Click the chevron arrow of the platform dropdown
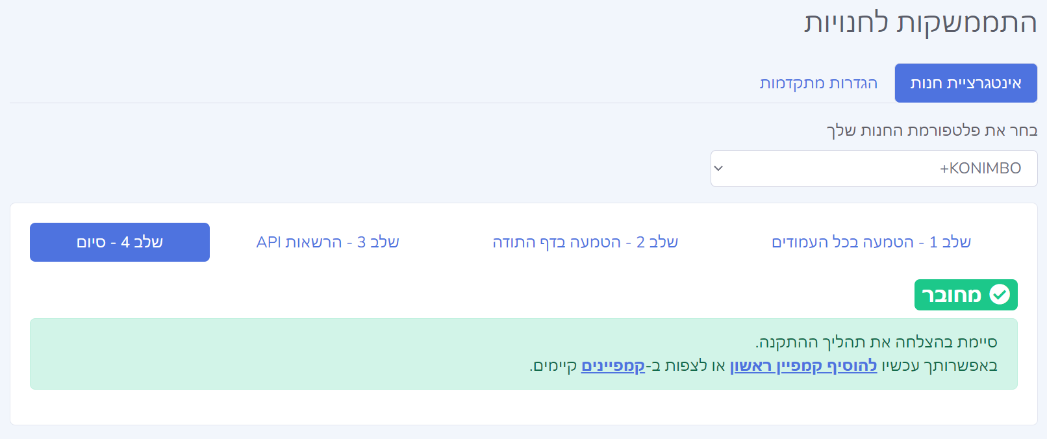This screenshot has width=1047, height=439. coord(718,168)
